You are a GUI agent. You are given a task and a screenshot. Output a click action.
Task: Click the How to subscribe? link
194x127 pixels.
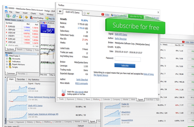coord(120,15)
